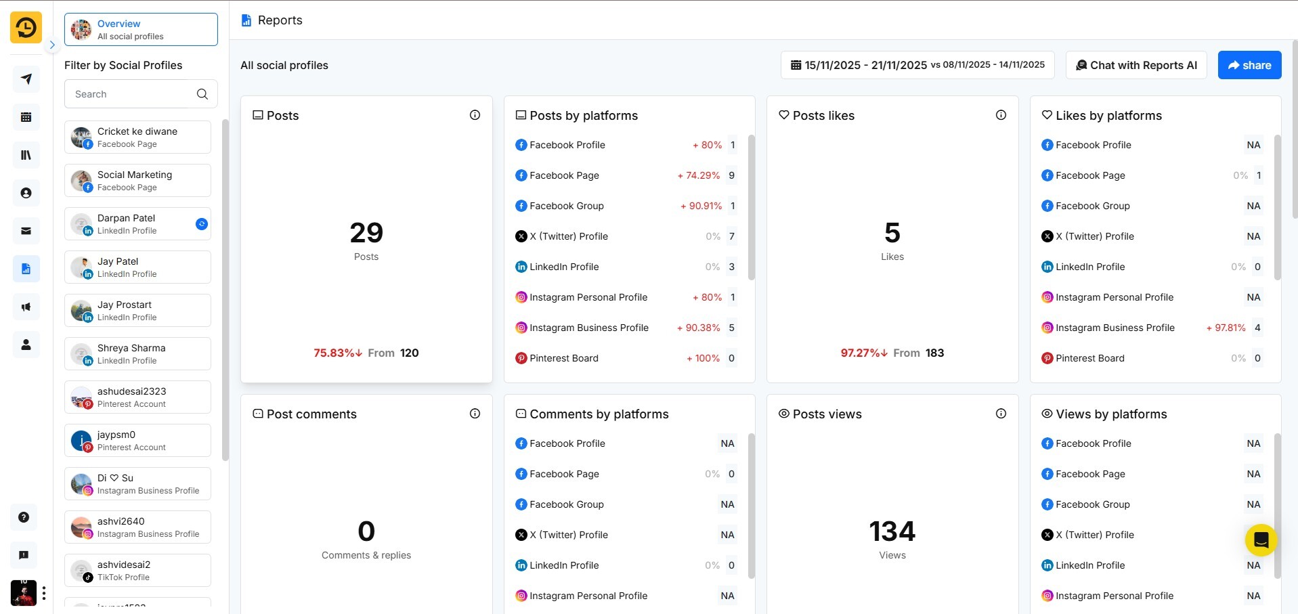The image size is (1298, 614).
Task: Open the calendar icon in left sidebar
Action: coord(26,117)
